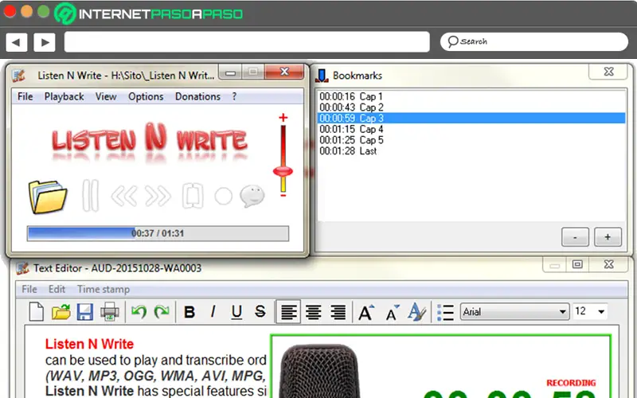The height and width of the screenshot is (398, 637).
Task: Open audio file with the folder icon
Action: click(48, 197)
